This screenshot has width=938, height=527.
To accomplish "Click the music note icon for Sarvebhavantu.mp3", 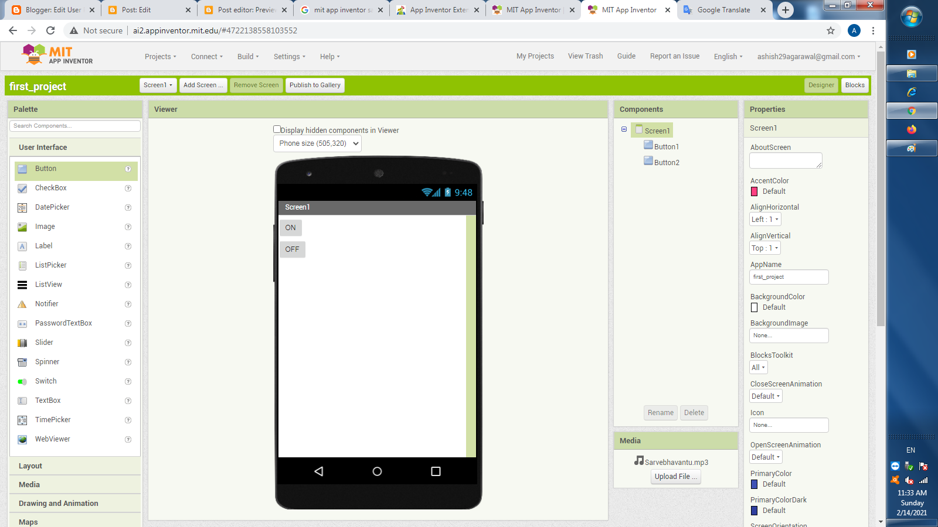I will [x=639, y=460].
